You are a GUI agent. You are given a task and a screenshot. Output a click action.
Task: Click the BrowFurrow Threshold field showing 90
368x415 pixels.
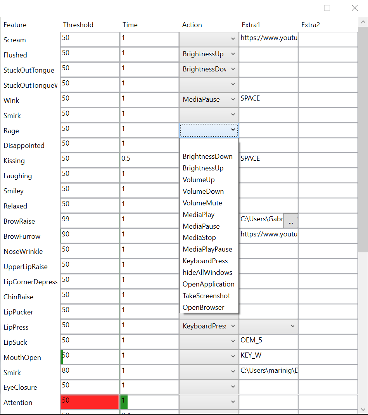click(x=90, y=236)
